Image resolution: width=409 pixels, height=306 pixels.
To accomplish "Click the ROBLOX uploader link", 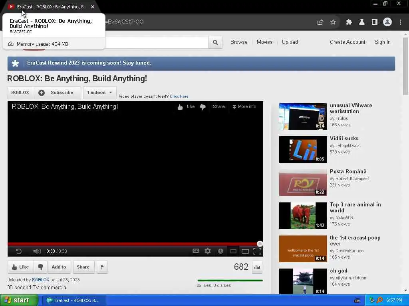I will tap(40, 280).
